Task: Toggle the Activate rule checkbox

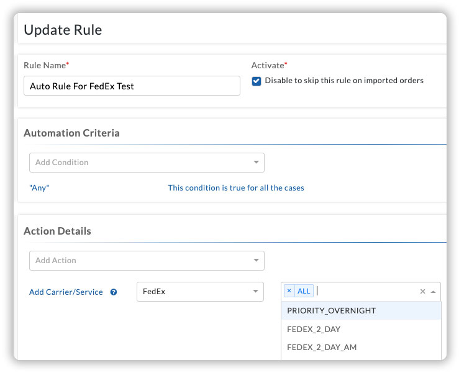Action: pos(257,81)
